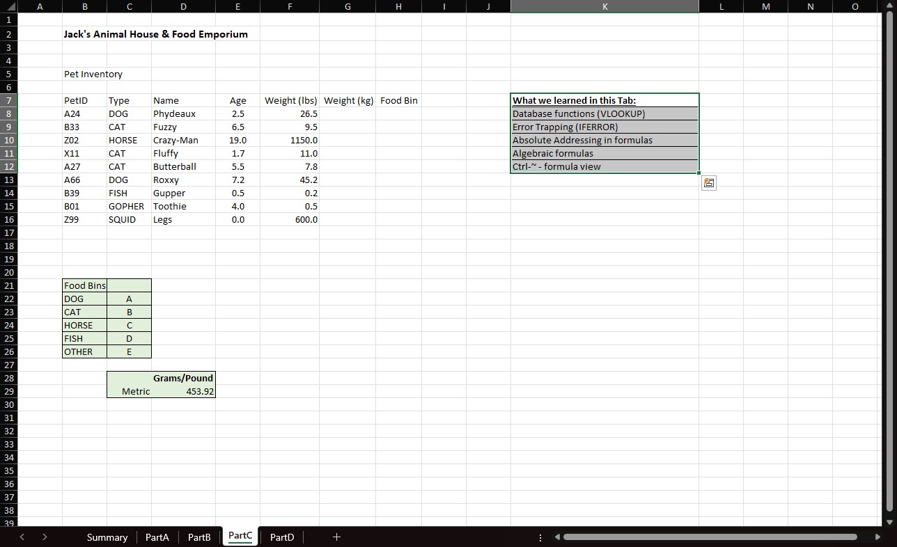Screen dimensions: 897x547
Task: Switch to the Summary worksheet
Action: [x=107, y=537]
